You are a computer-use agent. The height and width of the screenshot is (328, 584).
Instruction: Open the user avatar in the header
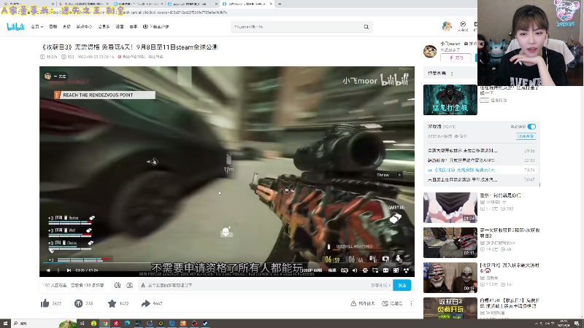[447, 26]
